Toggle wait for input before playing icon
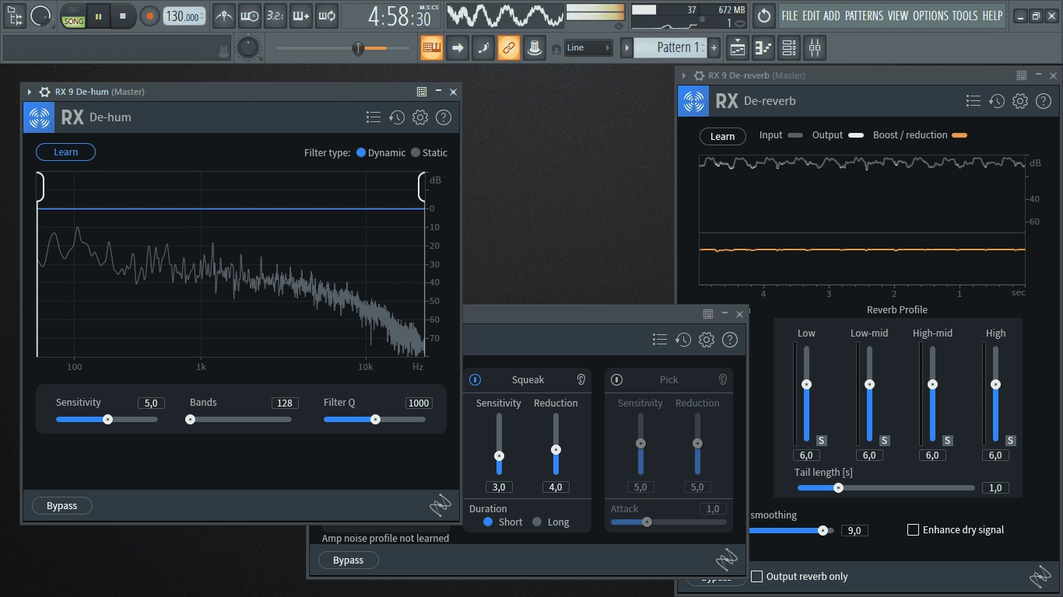This screenshot has height=597, width=1063. pos(250,15)
